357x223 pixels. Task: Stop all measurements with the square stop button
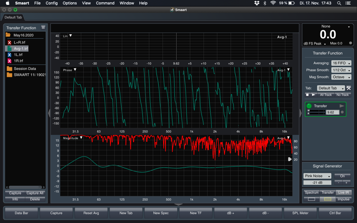(x=307, y=95)
